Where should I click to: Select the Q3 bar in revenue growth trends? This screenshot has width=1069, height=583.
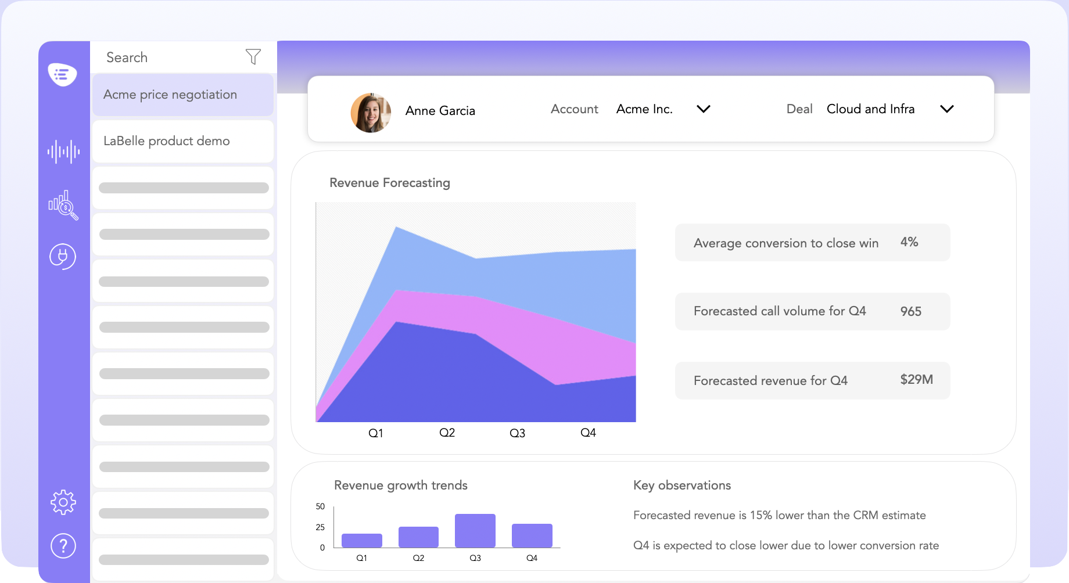click(475, 530)
